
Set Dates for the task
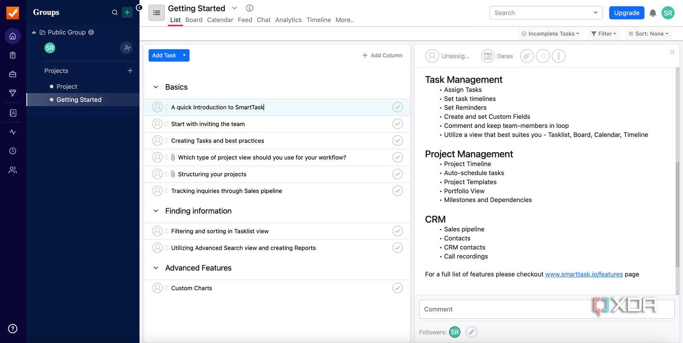tap(497, 56)
